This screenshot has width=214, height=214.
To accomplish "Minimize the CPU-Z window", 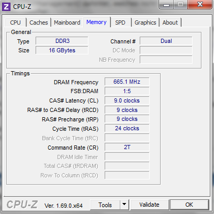I will 166,5.
